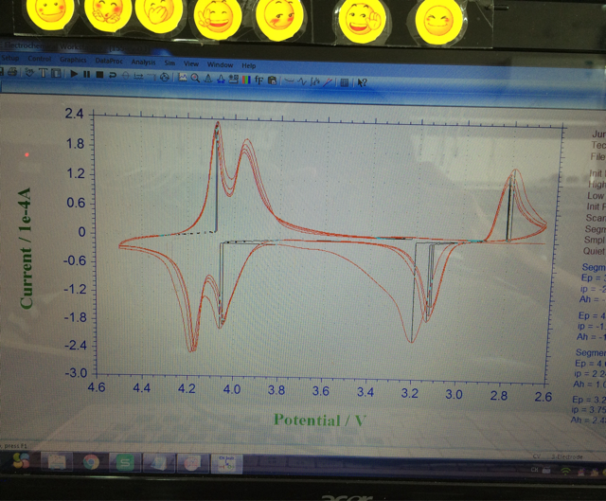Stop the experiment with square icon
Image resolution: width=606 pixels, height=501 pixels.
pyautogui.click(x=99, y=75)
